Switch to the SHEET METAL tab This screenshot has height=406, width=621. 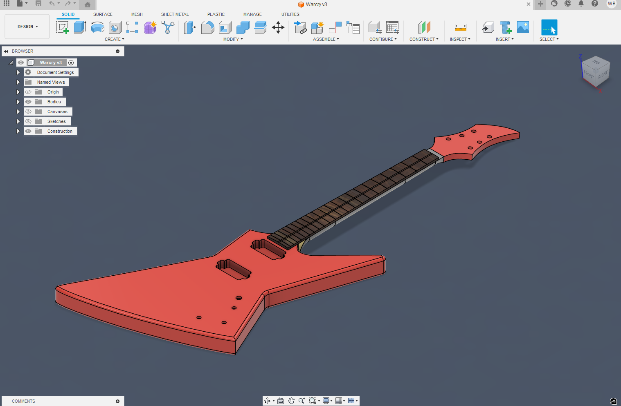point(175,14)
